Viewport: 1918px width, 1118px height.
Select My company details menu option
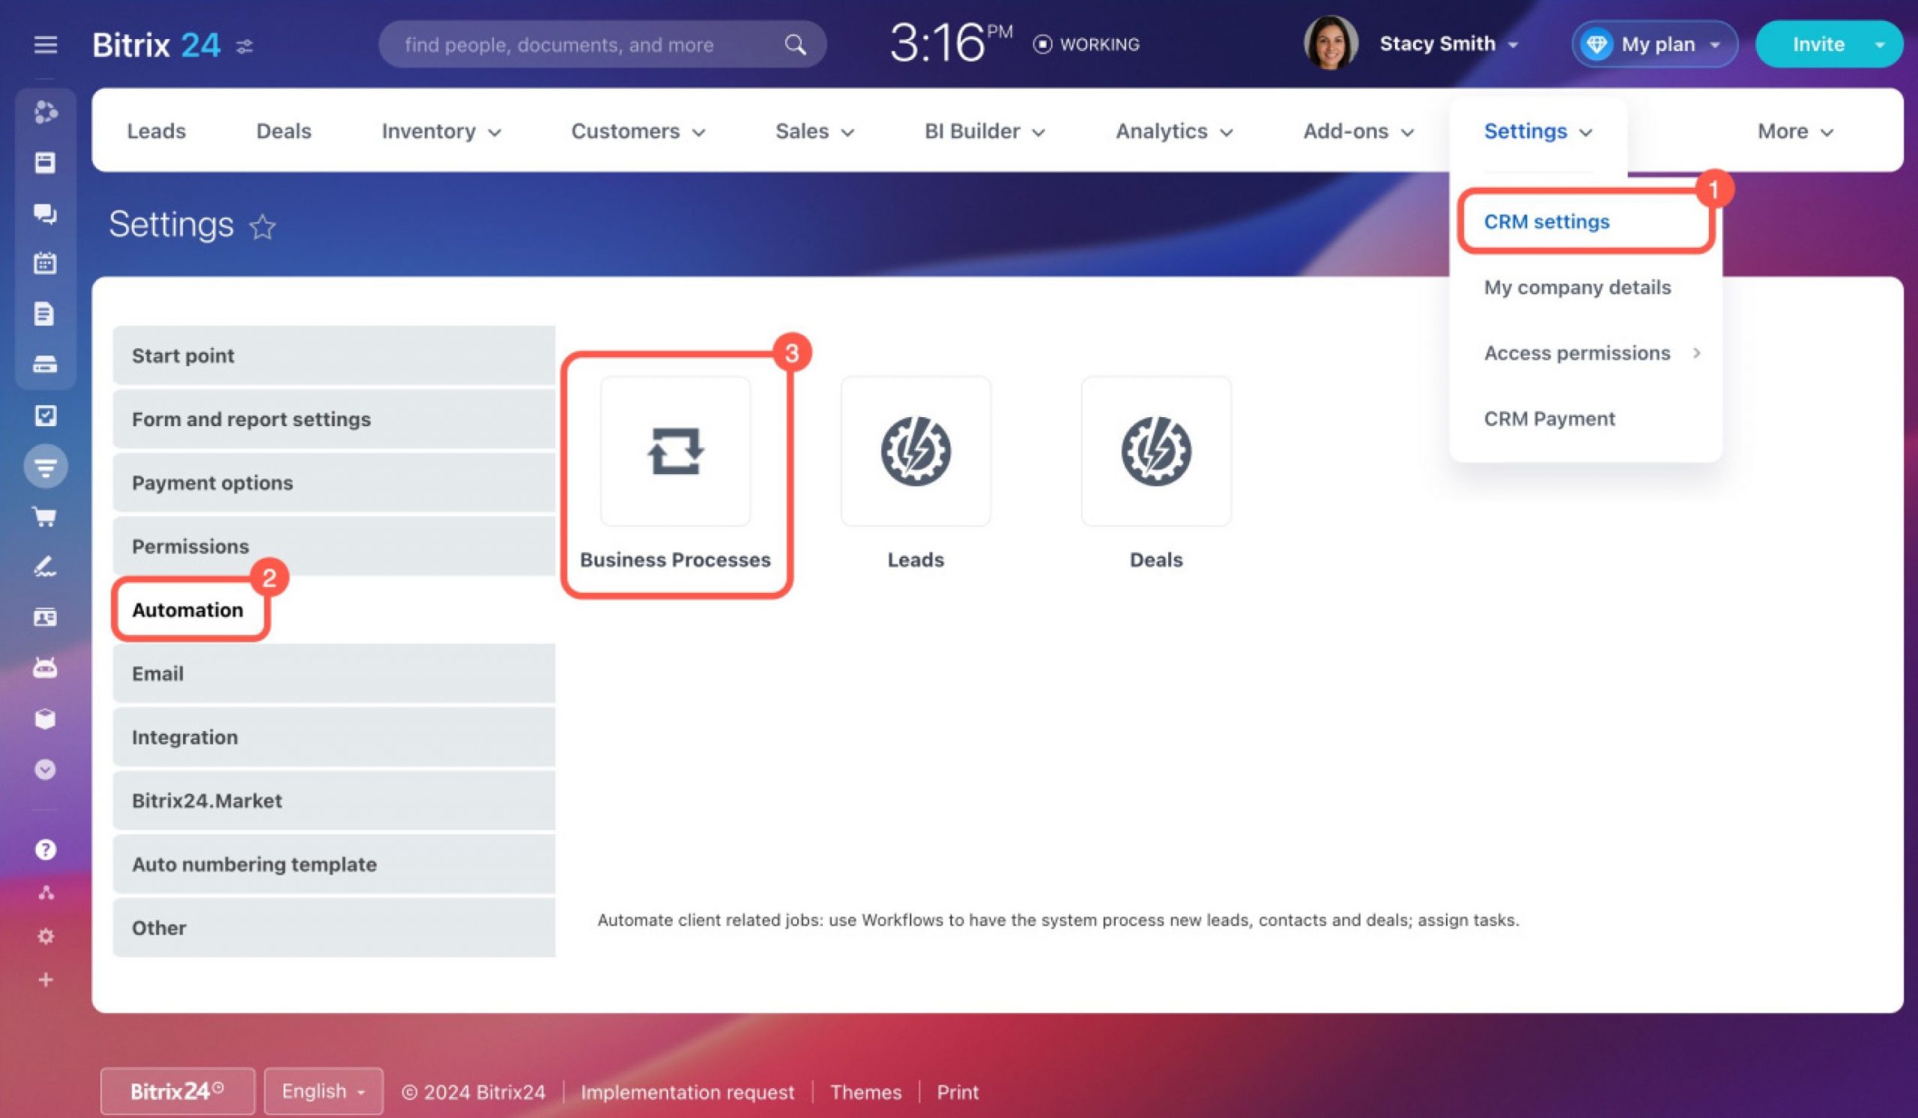tap(1576, 286)
